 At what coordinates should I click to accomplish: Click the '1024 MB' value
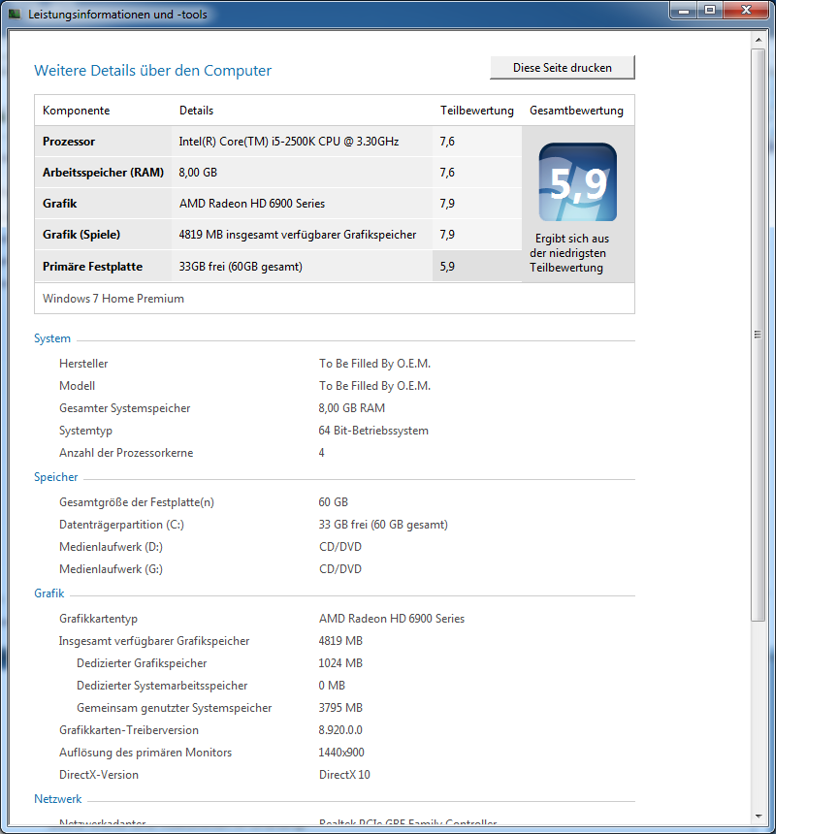point(340,663)
